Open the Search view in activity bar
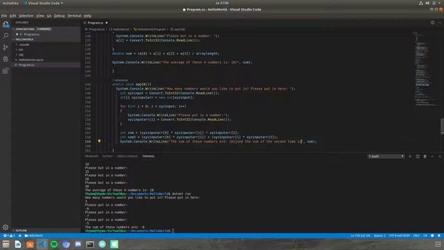The width and height of the screenshot is (444, 250). 6,35
